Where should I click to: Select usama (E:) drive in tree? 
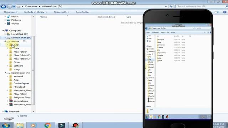click(19, 41)
